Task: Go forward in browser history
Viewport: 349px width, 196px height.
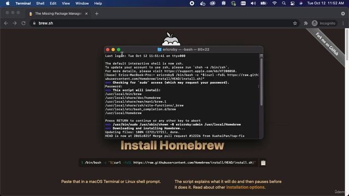Action: click(x=15, y=23)
